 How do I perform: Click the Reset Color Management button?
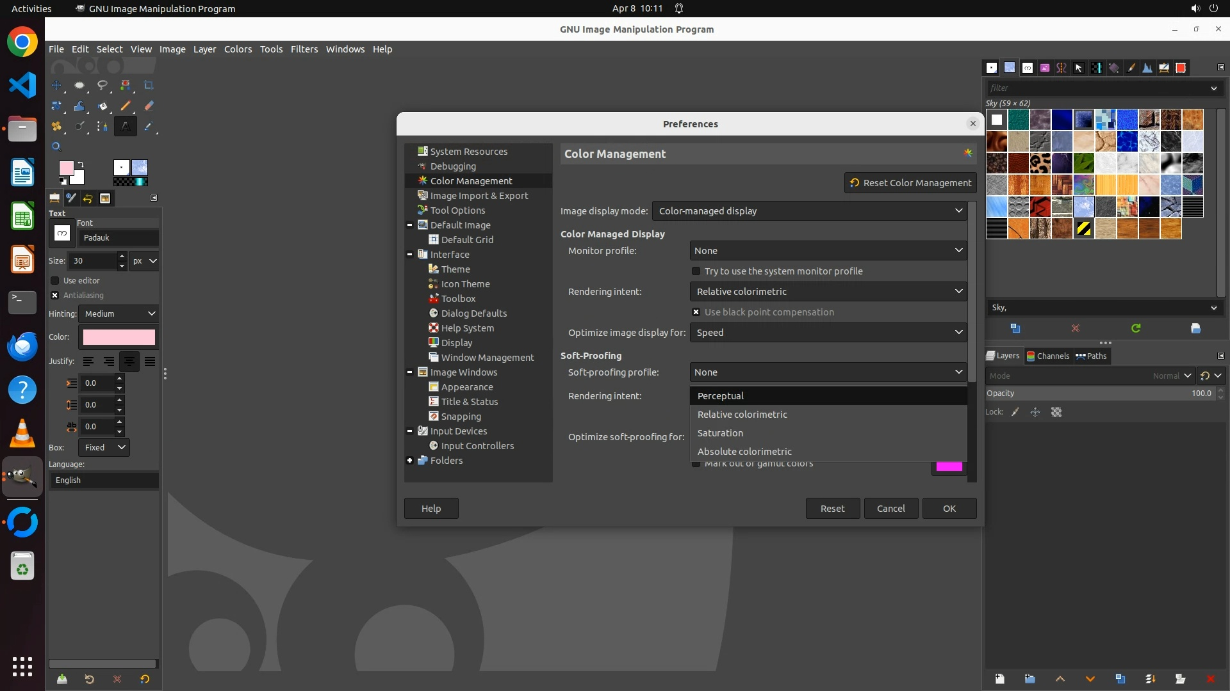[x=910, y=183]
